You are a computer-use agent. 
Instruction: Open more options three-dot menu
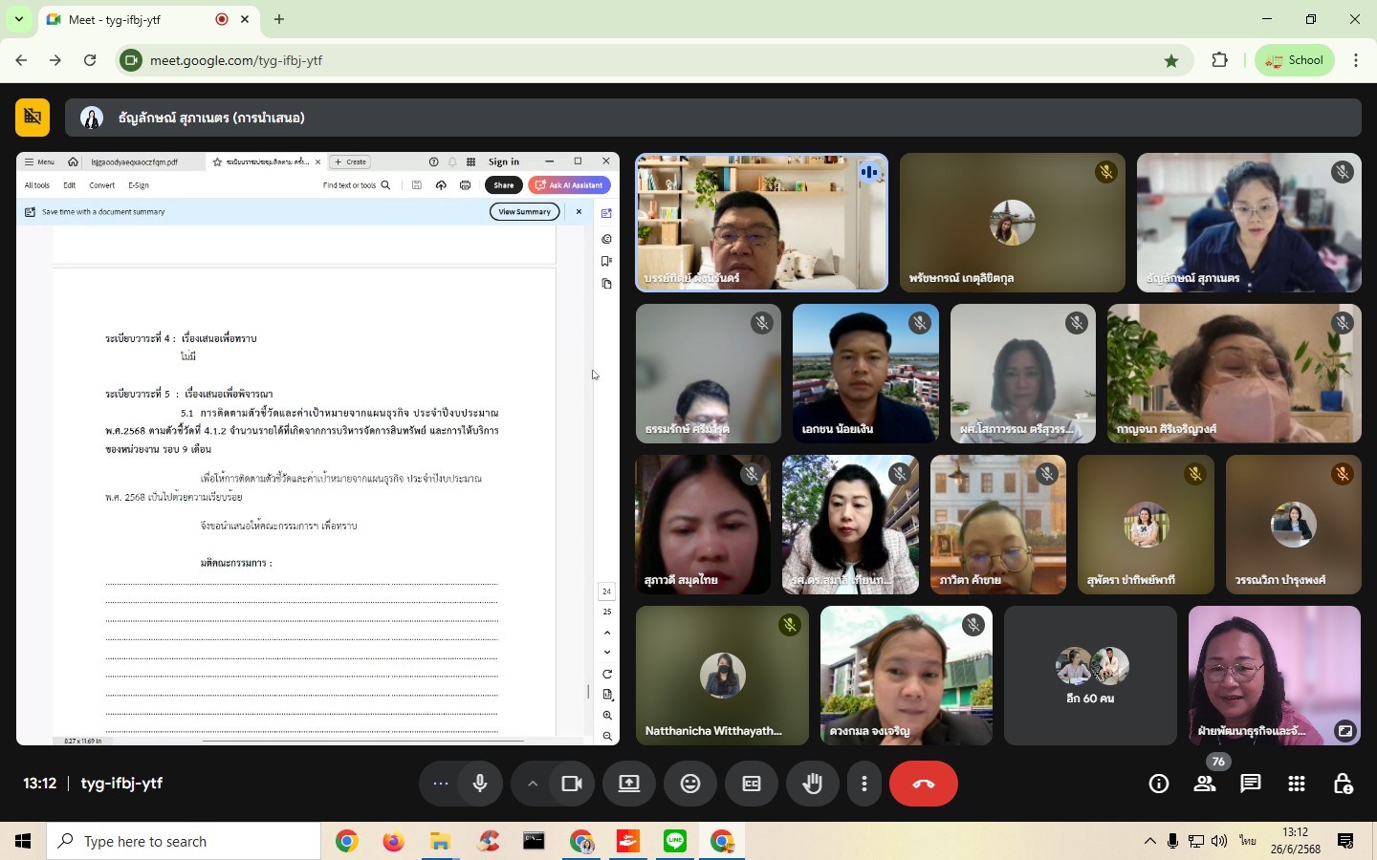[864, 784]
